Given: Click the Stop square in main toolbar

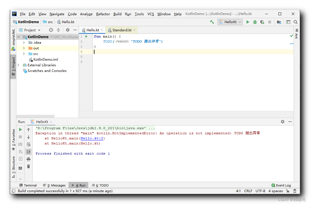Looking at the screenshot, I should [269, 22].
